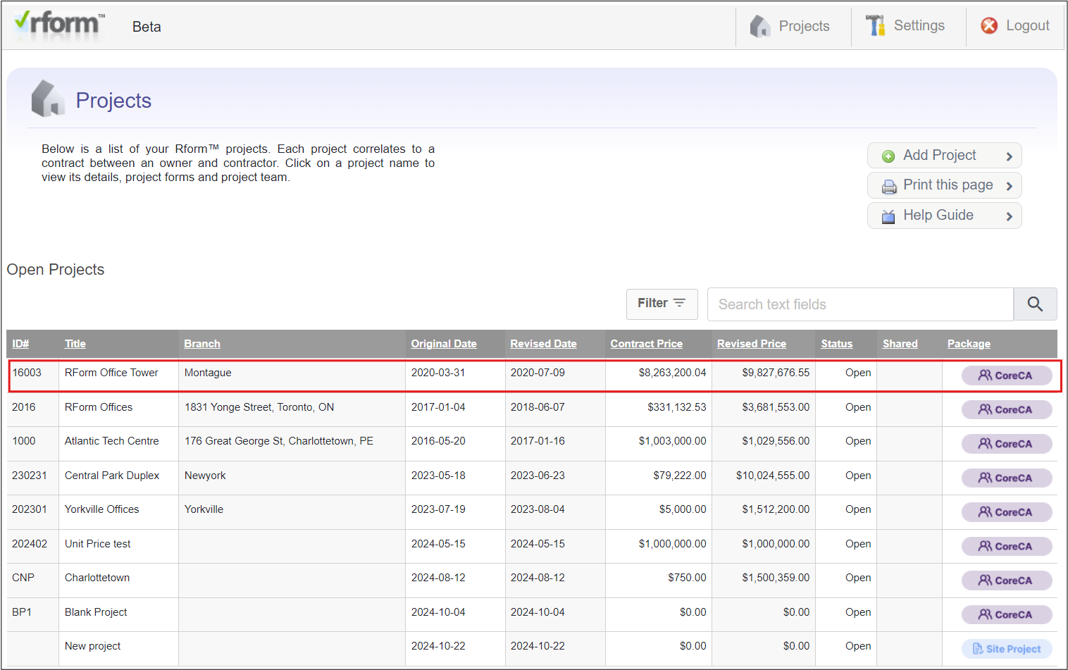Open the RForm Offices project
Viewport: 1068px width, 670px height.
(99, 407)
